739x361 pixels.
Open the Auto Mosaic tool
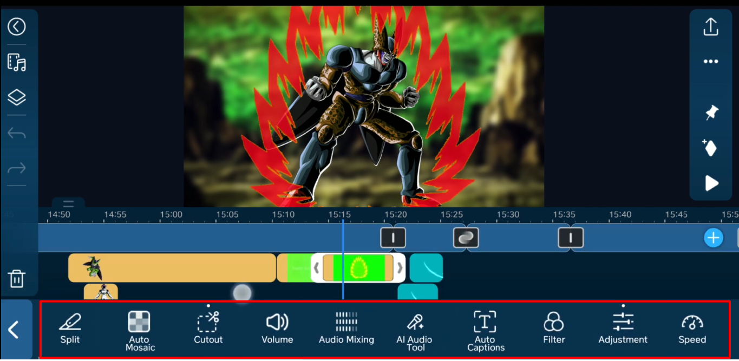(x=140, y=331)
